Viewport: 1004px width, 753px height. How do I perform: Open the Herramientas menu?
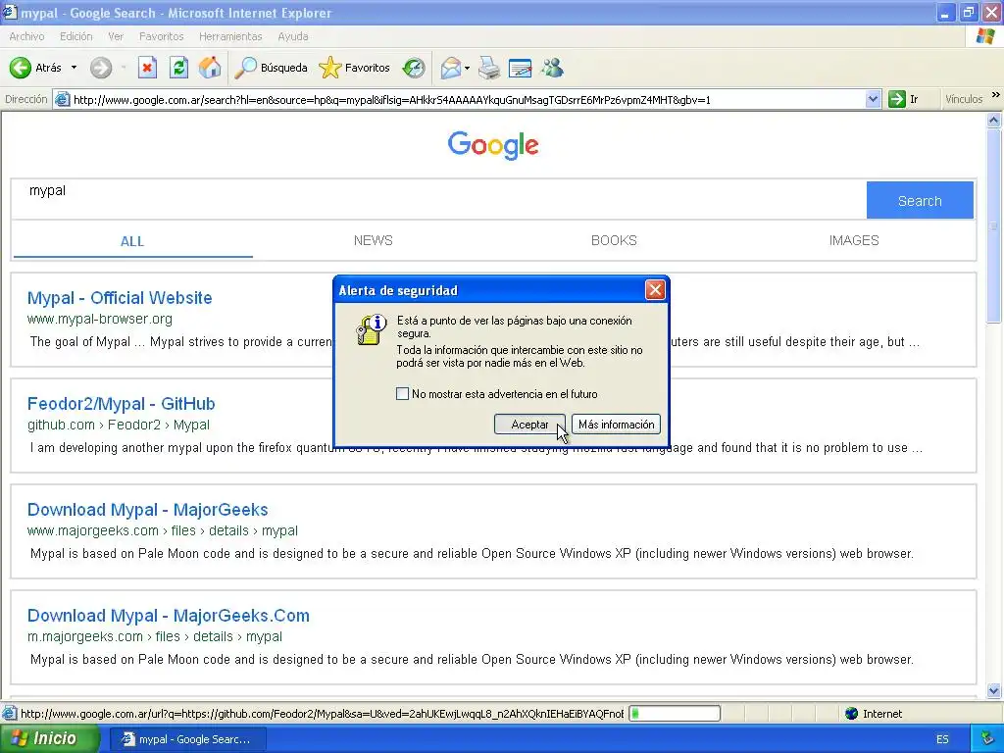click(230, 36)
